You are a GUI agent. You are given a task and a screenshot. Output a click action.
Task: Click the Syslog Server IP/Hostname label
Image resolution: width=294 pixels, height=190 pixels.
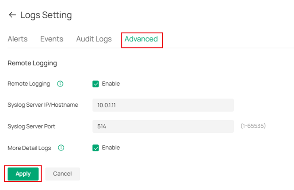43,105
